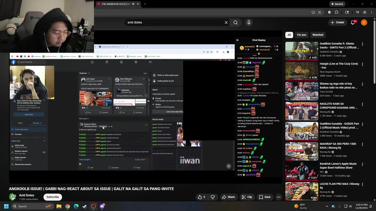Open the Avid Dotes channel name
The height and width of the screenshot is (211, 376).
point(27,195)
